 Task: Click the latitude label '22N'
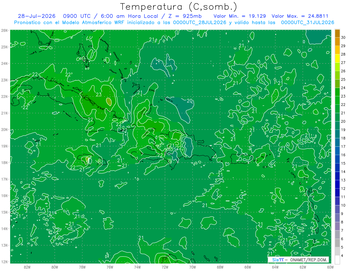[x=4, y=96]
